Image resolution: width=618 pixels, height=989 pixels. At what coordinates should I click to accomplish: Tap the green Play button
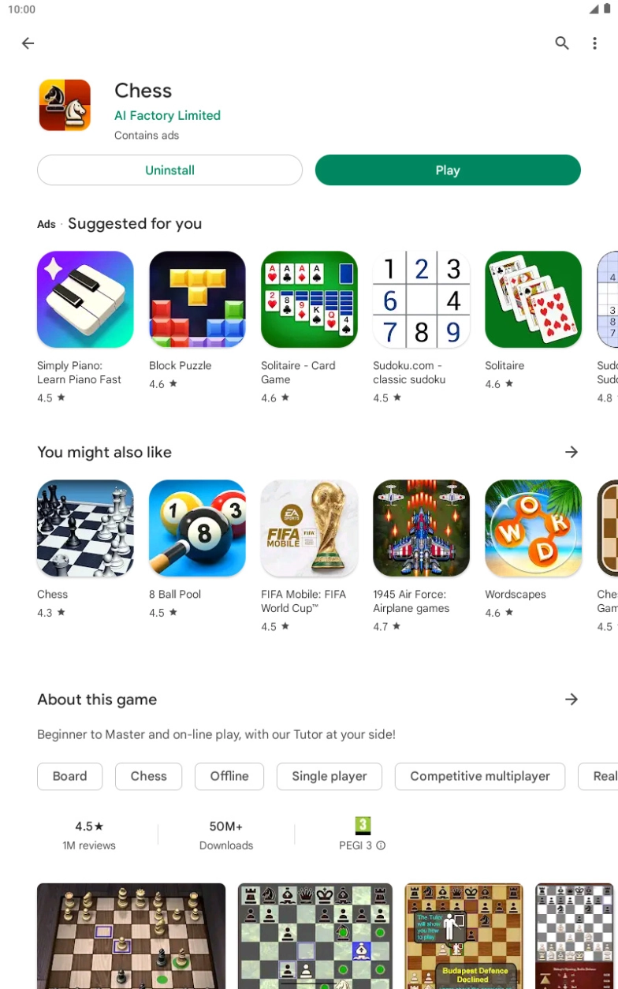(x=448, y=170)
